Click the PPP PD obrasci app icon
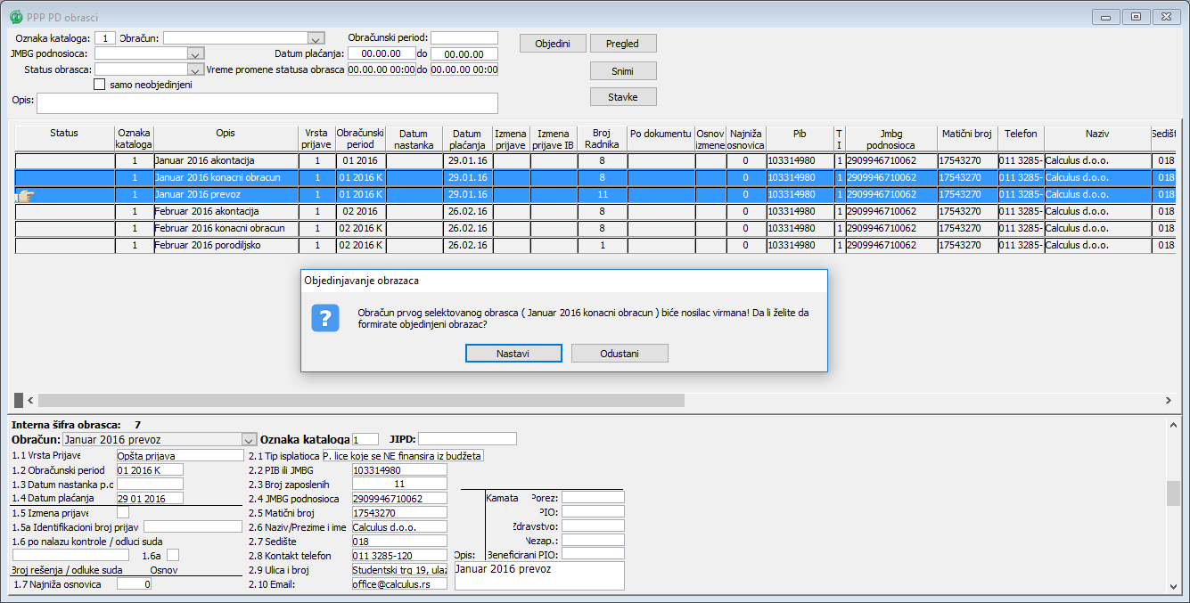The image size is (1190, 603). point(15,17)
